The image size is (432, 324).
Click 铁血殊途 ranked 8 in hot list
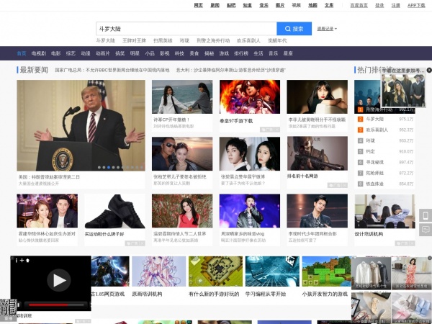[374, 184]
